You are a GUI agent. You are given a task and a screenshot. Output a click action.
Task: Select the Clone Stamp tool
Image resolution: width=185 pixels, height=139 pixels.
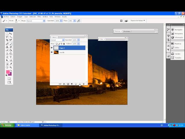pos(7,47)
